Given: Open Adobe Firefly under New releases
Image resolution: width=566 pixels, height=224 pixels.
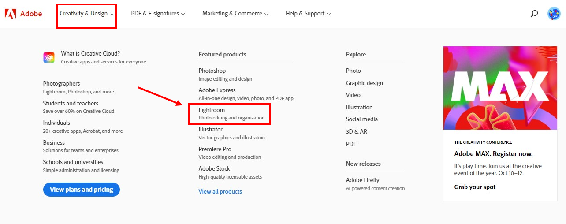Looking at the screenshot, I should (x=362, y=180).
